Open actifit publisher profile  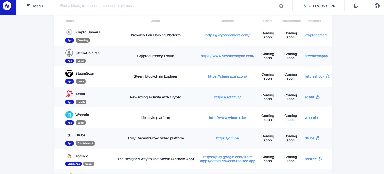tap(309, 97)
